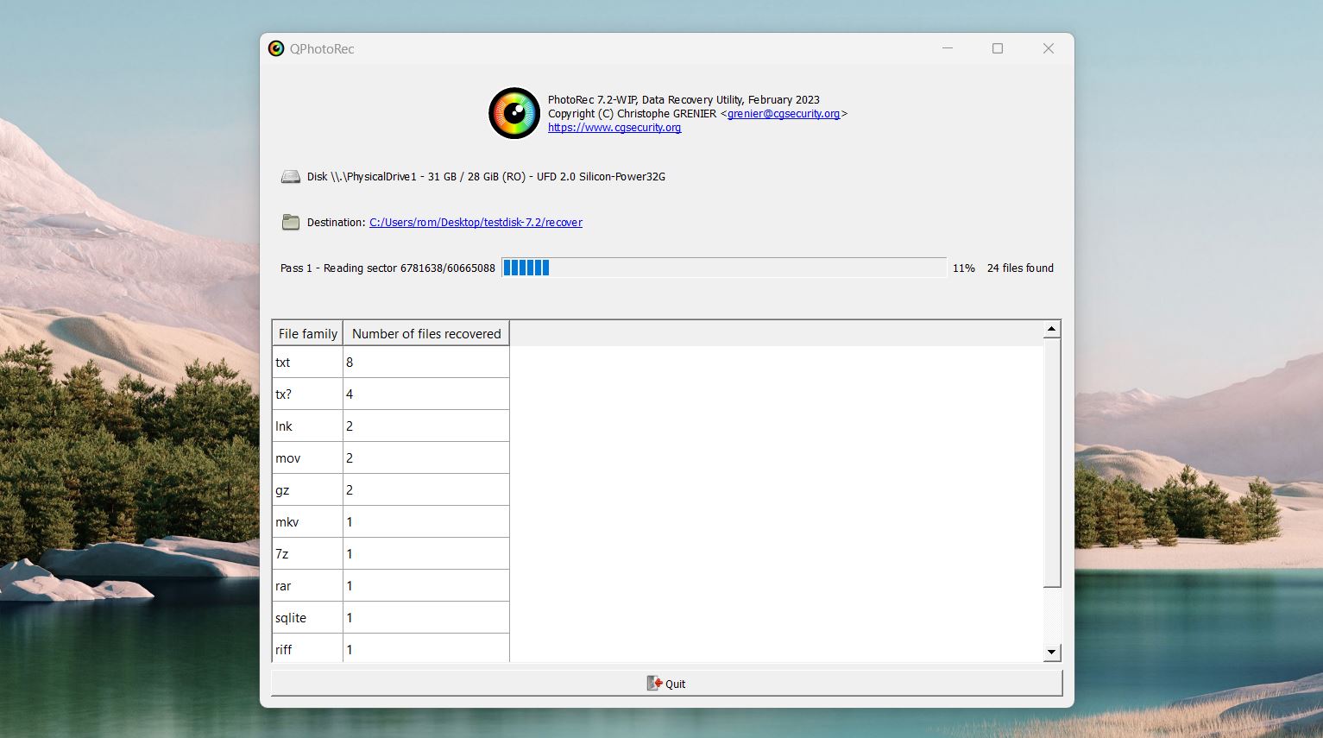Select the gz file family cell

tap(308, 490)
